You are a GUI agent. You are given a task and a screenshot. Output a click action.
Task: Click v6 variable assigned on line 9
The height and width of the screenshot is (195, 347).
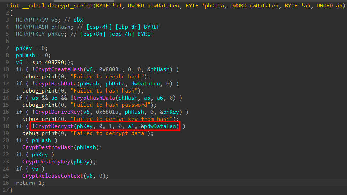(19, 62)
